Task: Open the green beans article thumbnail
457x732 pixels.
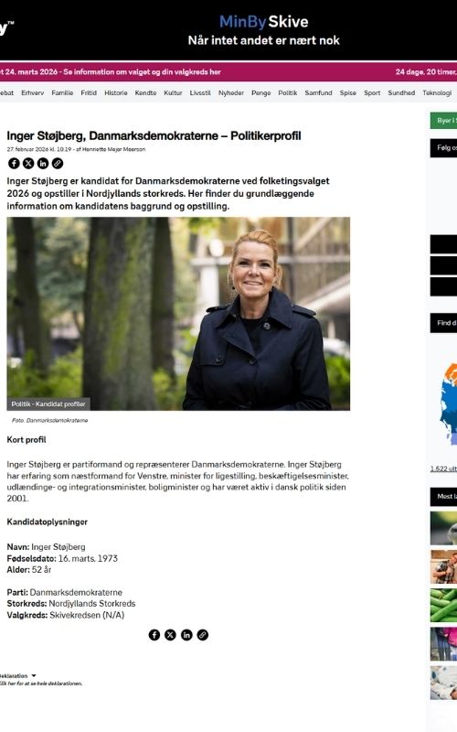Action: (x=443, y=605)
